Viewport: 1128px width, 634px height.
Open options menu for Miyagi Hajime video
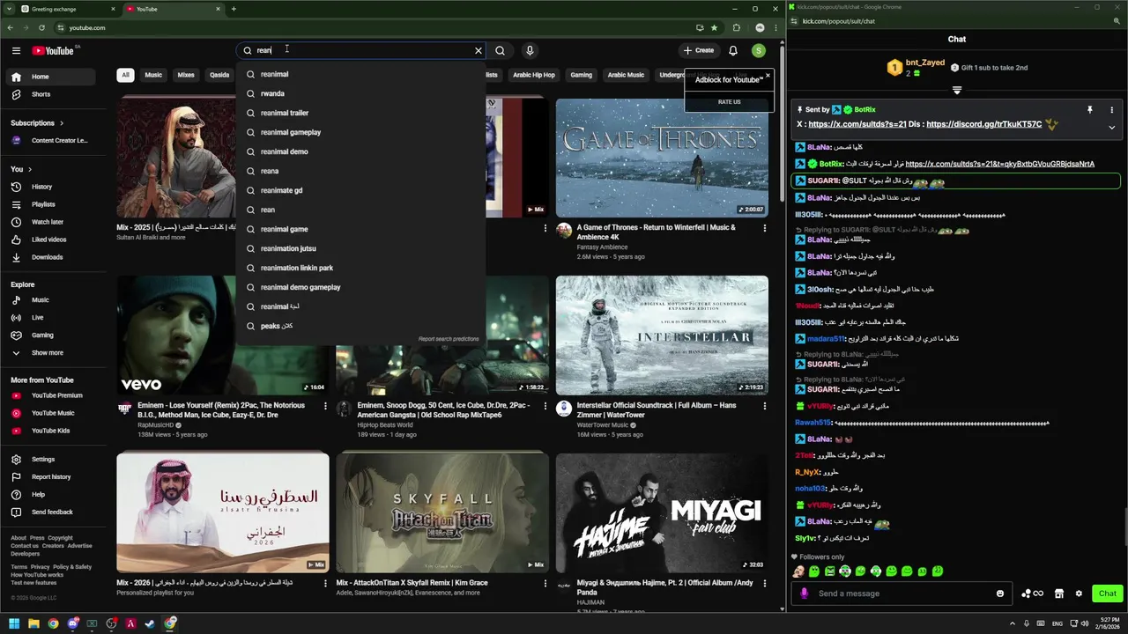tap(764, 583)
